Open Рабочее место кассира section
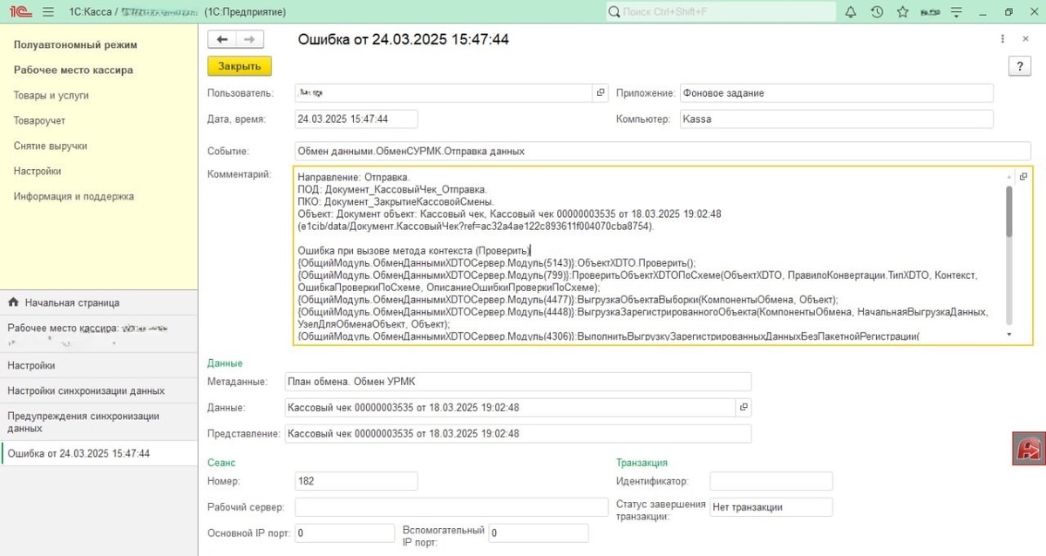1046x556 pixels. [73, 70]
